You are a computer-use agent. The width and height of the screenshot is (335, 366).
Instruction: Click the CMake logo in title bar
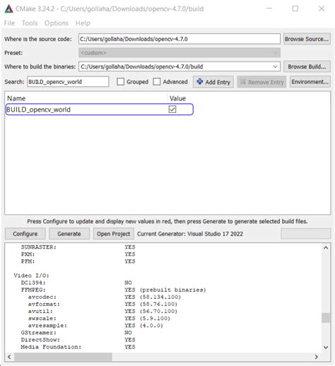tap(8, 8)
